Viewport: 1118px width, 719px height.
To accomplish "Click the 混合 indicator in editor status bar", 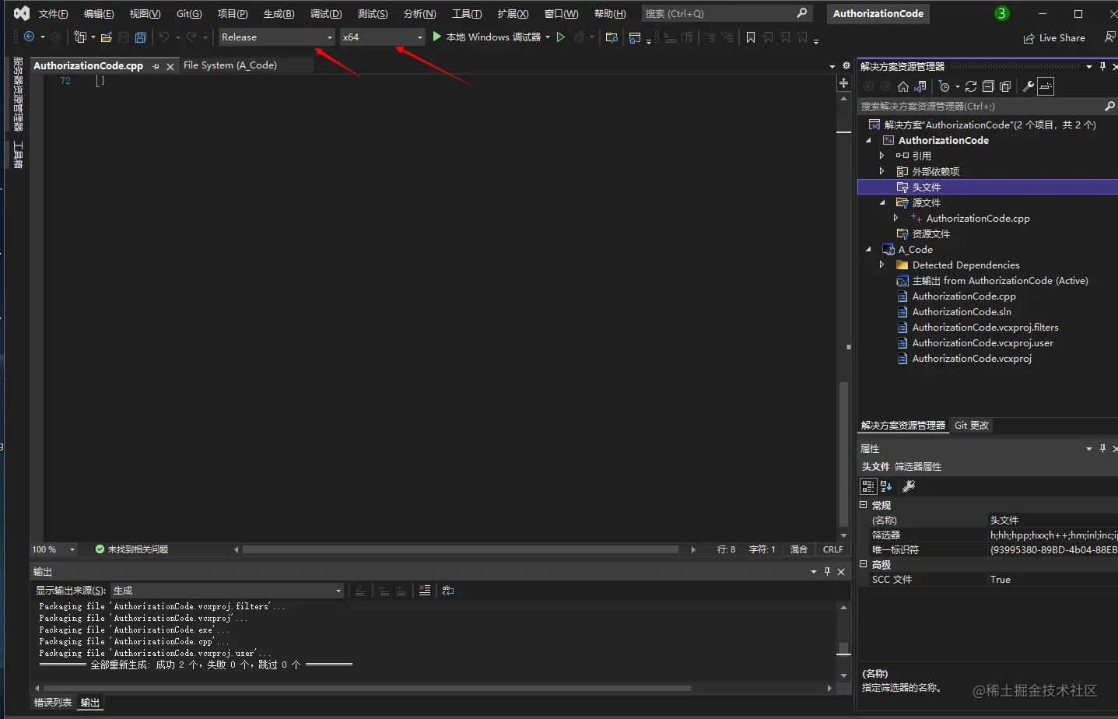I will [799, 549].
